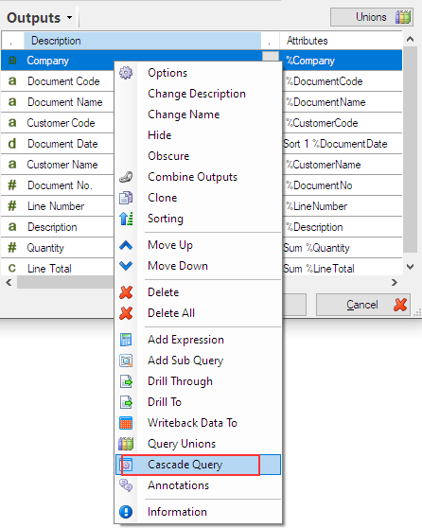Click the Writeback Data To grid icon
Viewport: 422px width, 528px height.
coord(126,423)
